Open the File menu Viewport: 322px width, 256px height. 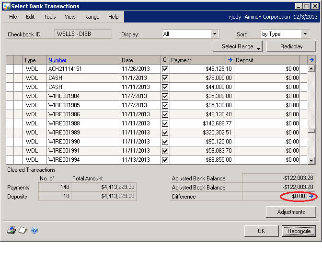[13, 17]
